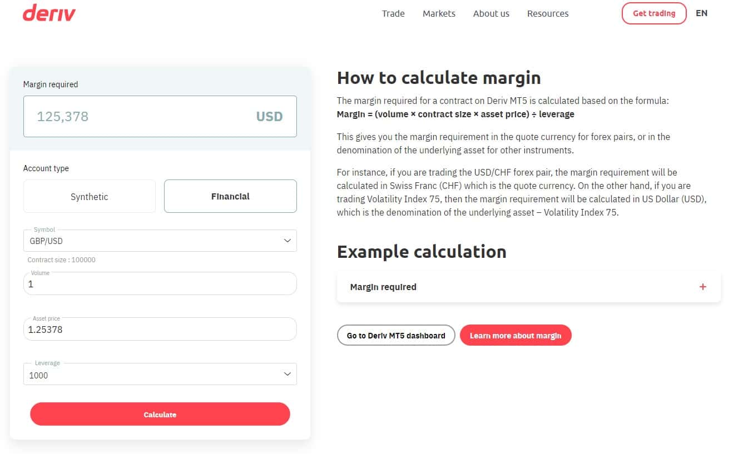Select the Synthetic account type
The image size is (738, 454).
tap(89, 196)
